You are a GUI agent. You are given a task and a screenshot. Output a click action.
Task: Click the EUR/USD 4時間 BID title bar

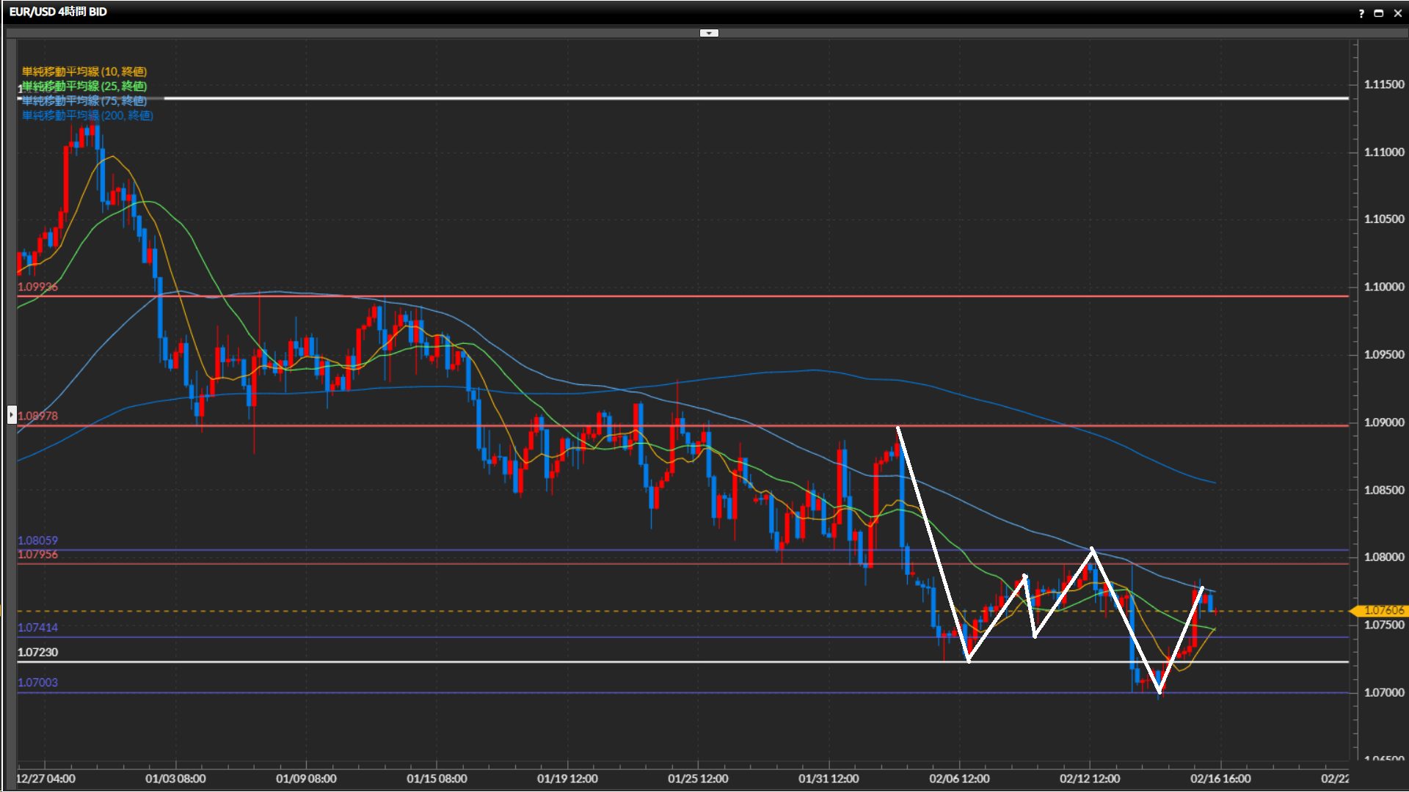[x=58, y=12]
